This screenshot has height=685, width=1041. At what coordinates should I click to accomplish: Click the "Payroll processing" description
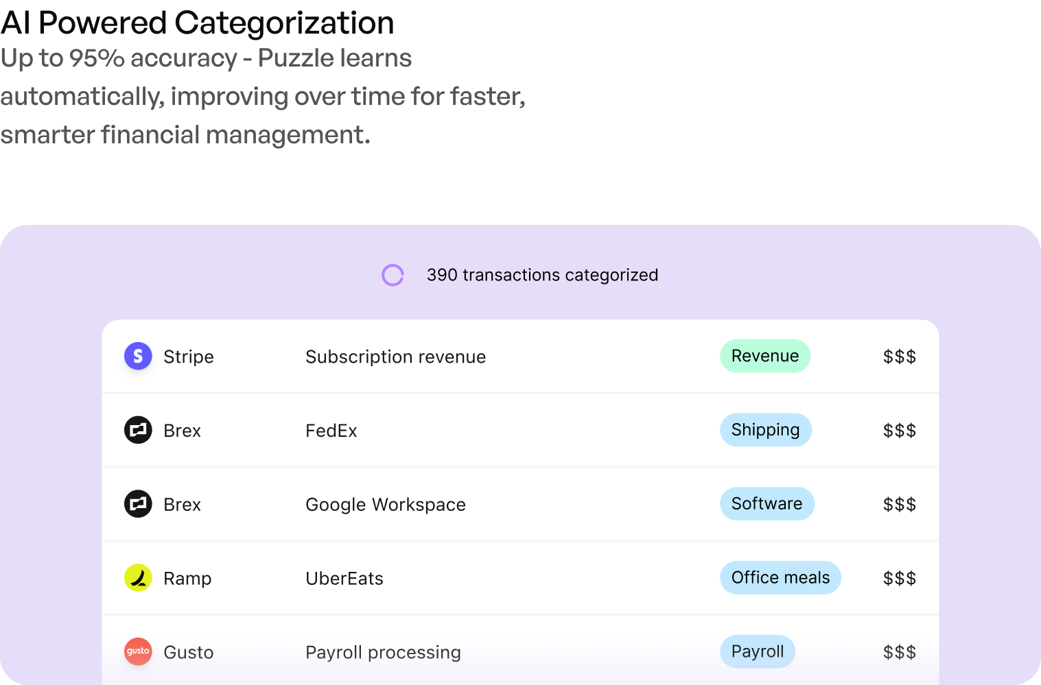coord(384,652)
